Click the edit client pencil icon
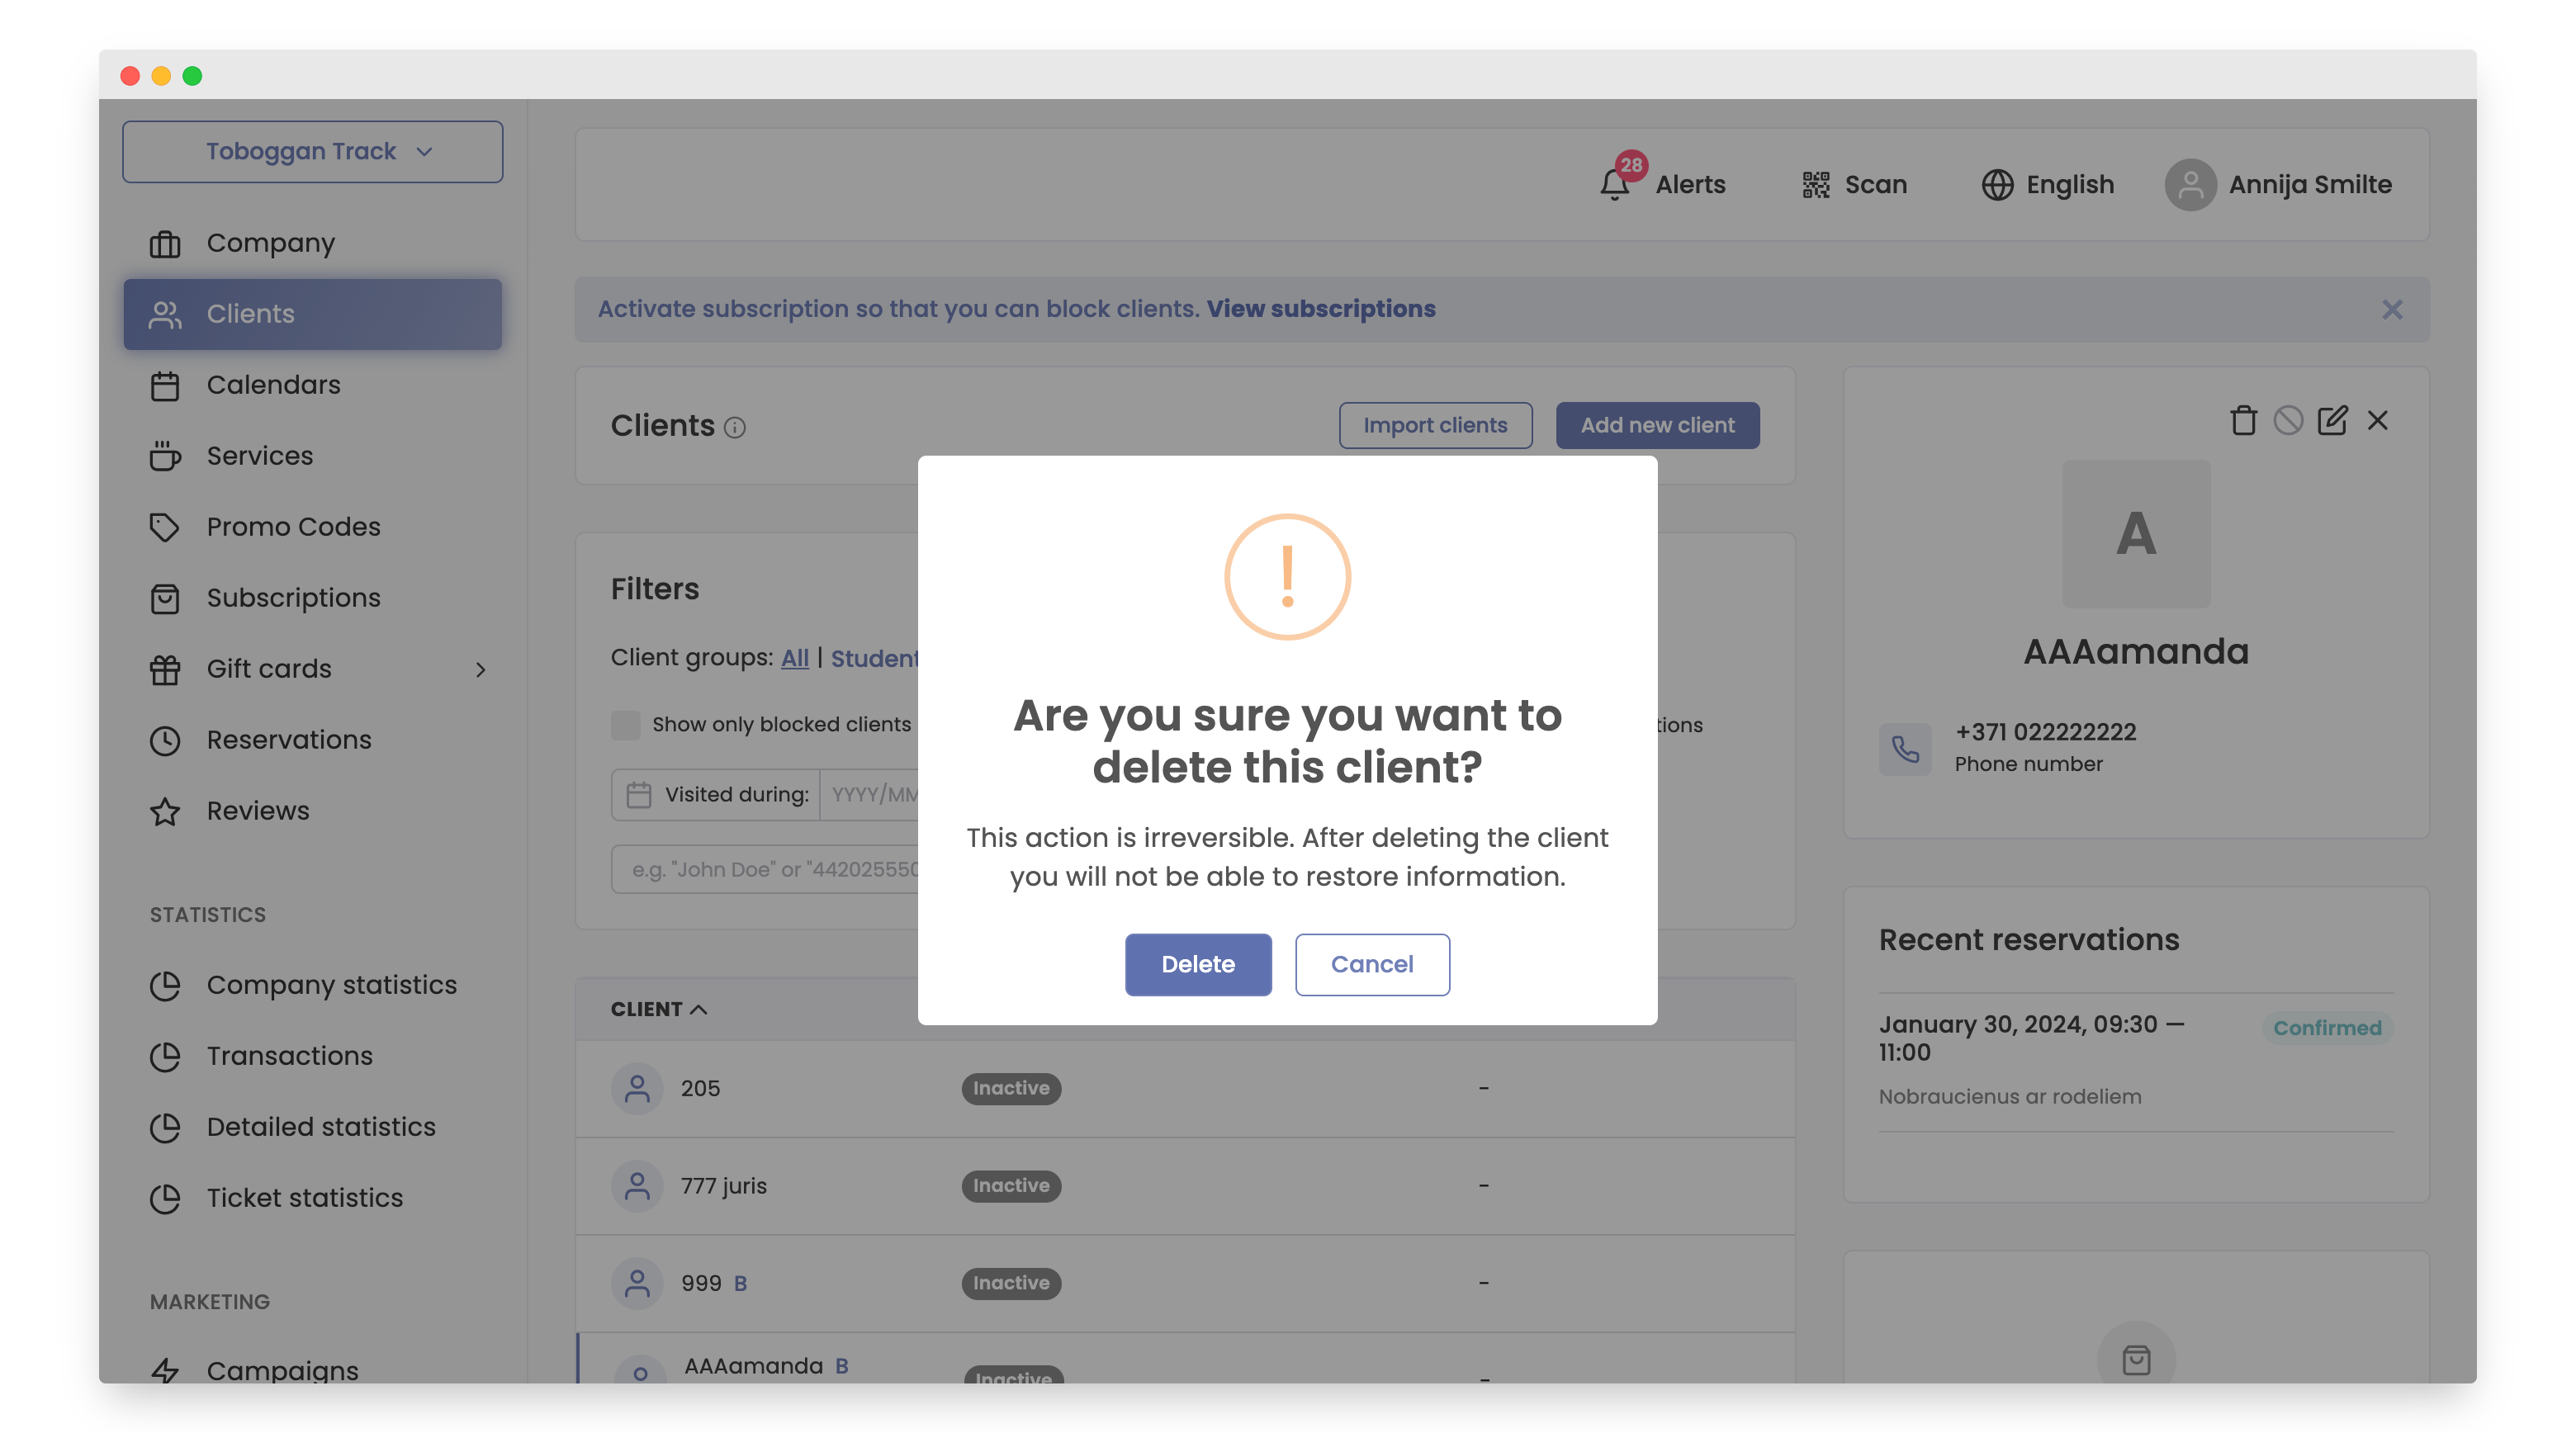The image size is (2576, 1433). [2332, 421]
